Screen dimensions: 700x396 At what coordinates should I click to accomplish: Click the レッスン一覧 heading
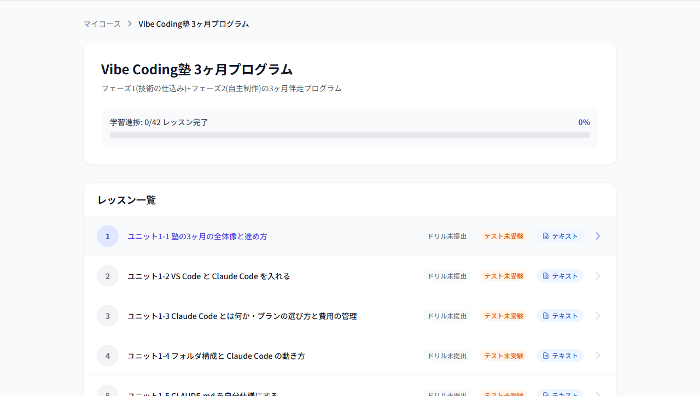click(127, 200)
